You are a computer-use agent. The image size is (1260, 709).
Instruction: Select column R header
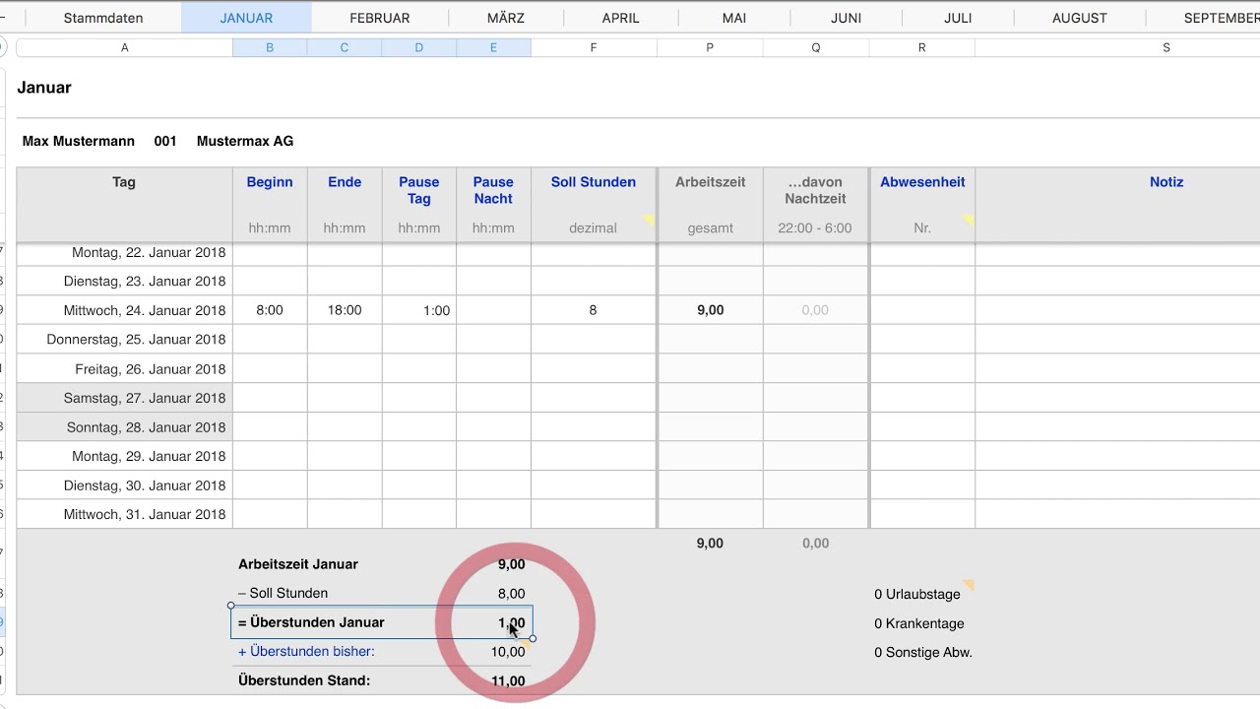click(922, 47)
